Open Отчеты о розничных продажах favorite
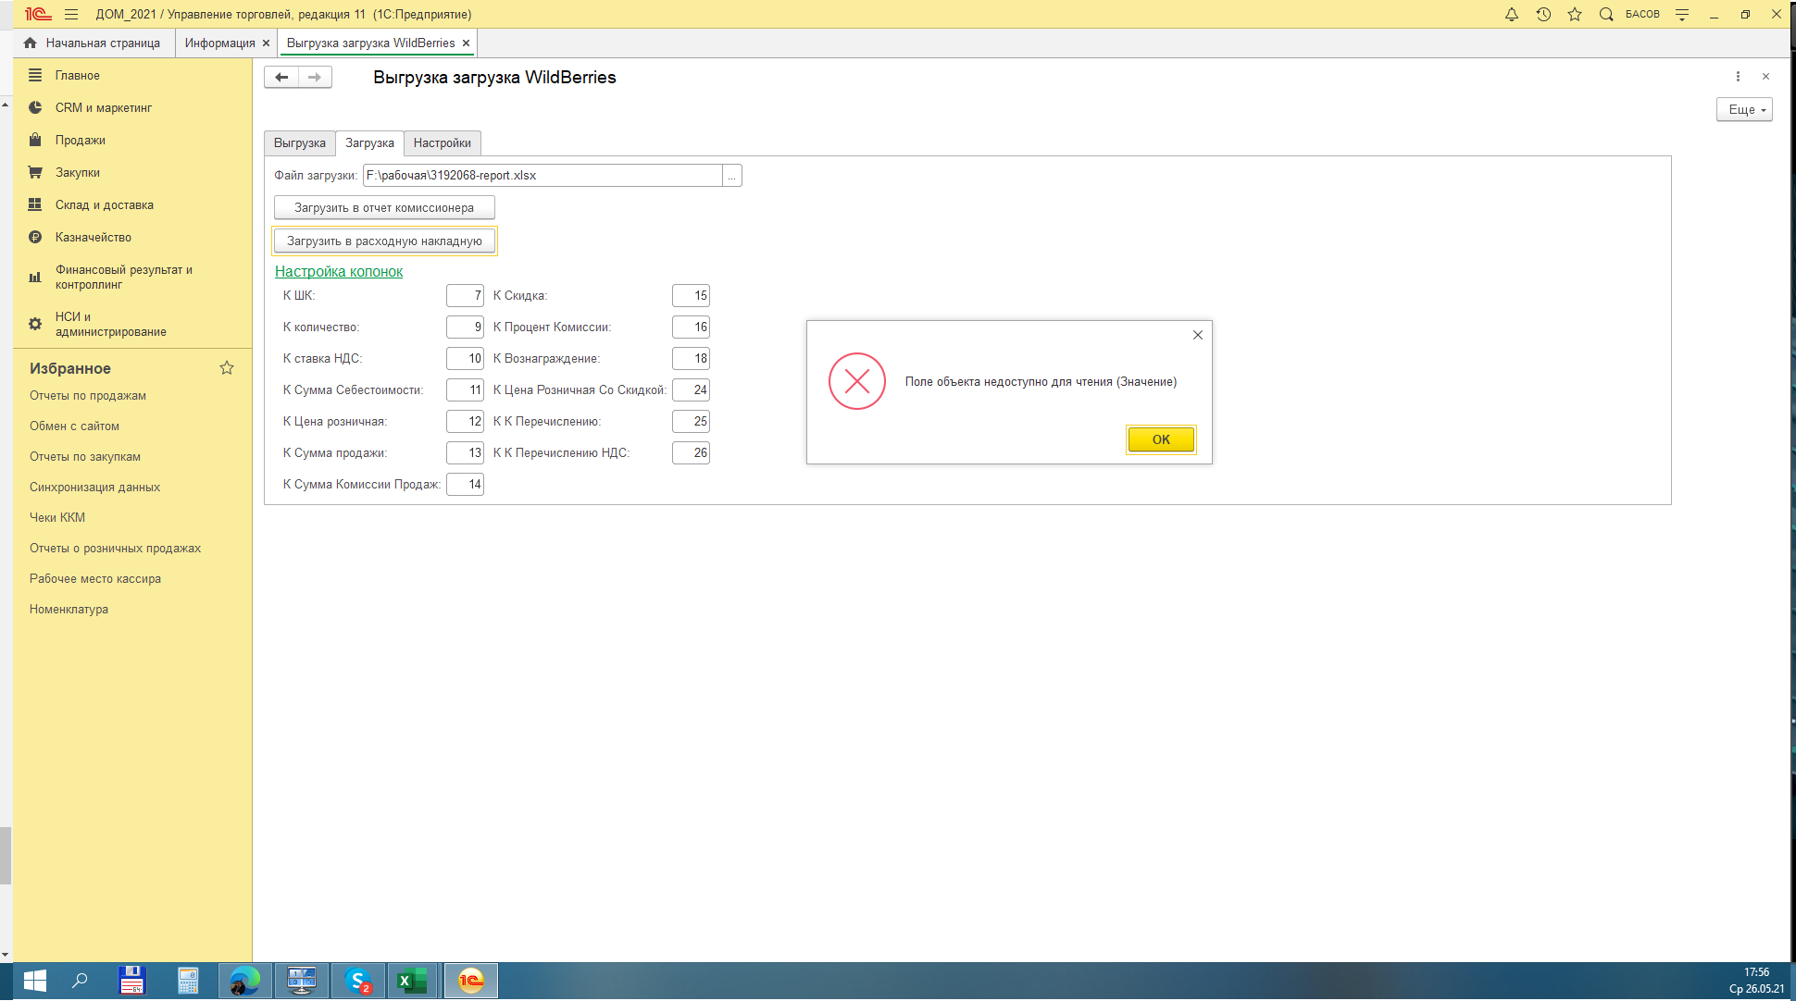Viewport: 1796px width, 1001px height. [115, 549]
